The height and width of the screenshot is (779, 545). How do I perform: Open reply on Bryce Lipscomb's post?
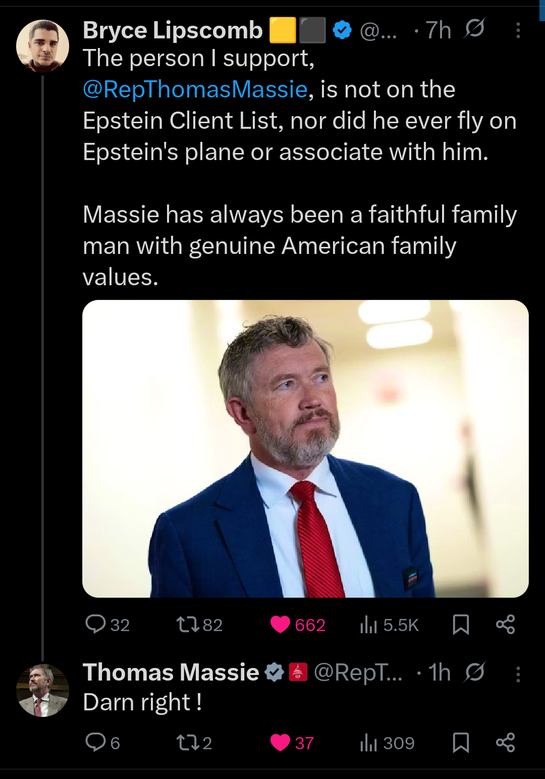107,625
